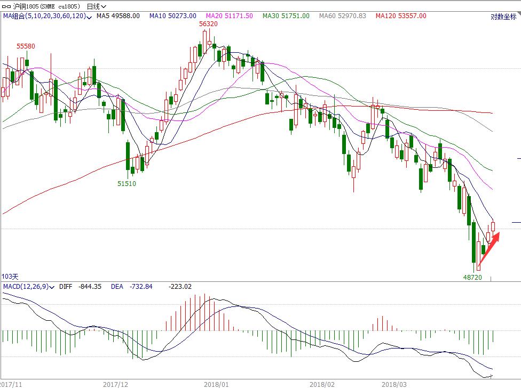Click the DEA -732.84 reading
The image size is (521, 389).
[131, 287]
